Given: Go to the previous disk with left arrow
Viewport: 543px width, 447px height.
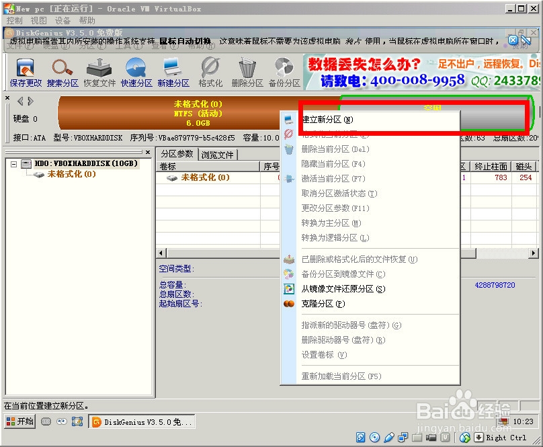Looking at the screenshot, I should click(x=20, y=101).
